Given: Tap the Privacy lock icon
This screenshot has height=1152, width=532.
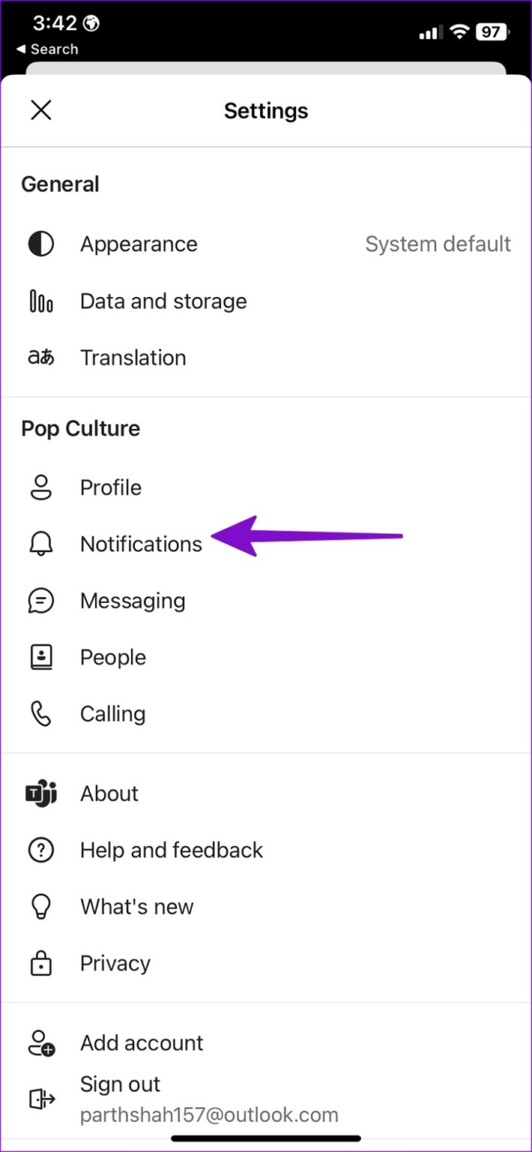Looking at the screenshot, I should tap(40, 963).
